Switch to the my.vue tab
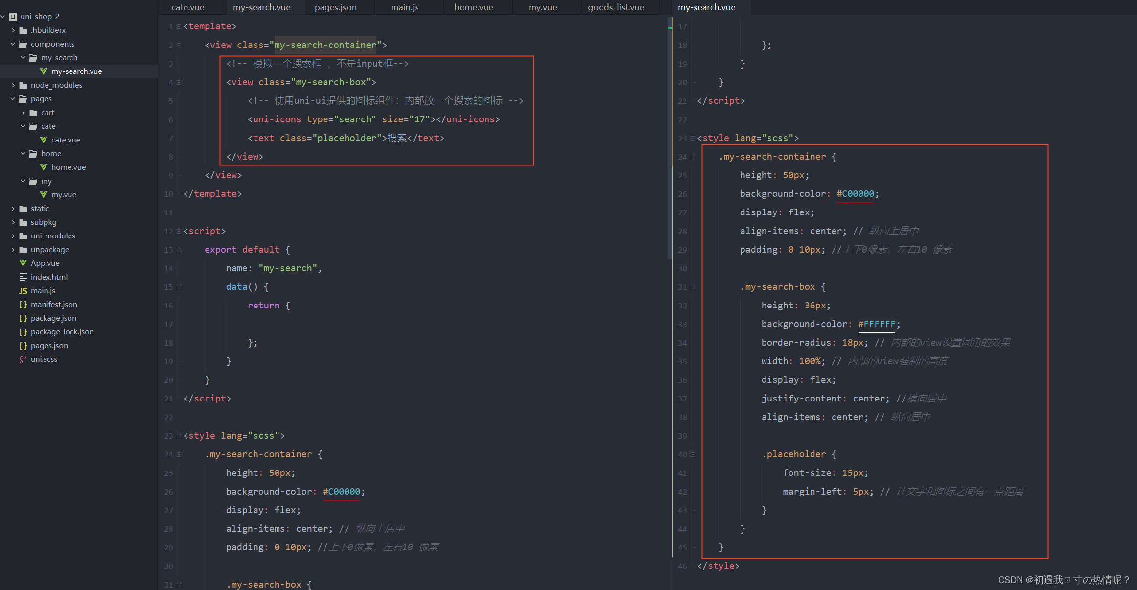1137x590 pixels. (543, 7)
